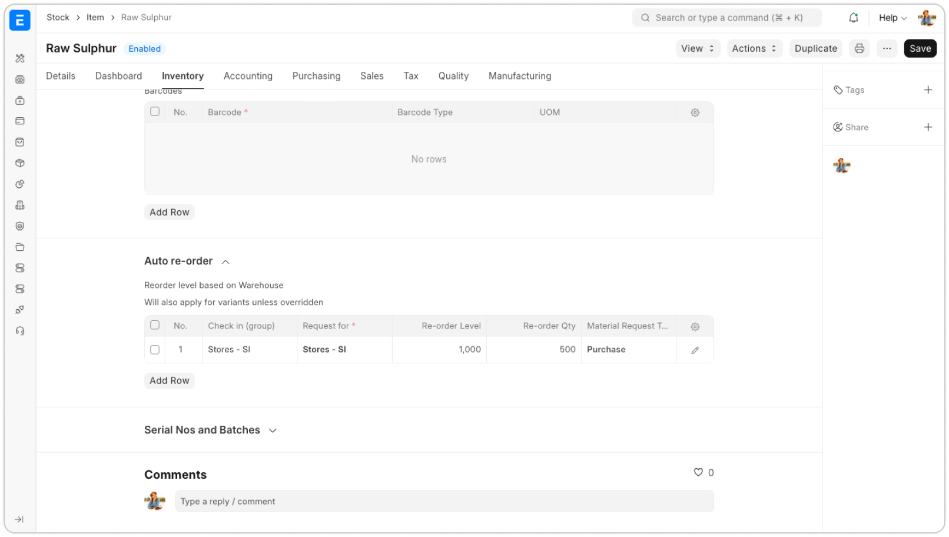Open the building sidebar icon
This screenshot has width=949, height=537.
point(20,205)
